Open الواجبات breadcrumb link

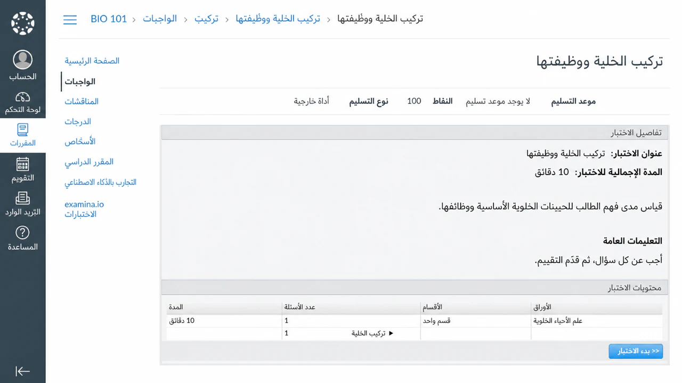pyautogui.click(x=160, y=19)
